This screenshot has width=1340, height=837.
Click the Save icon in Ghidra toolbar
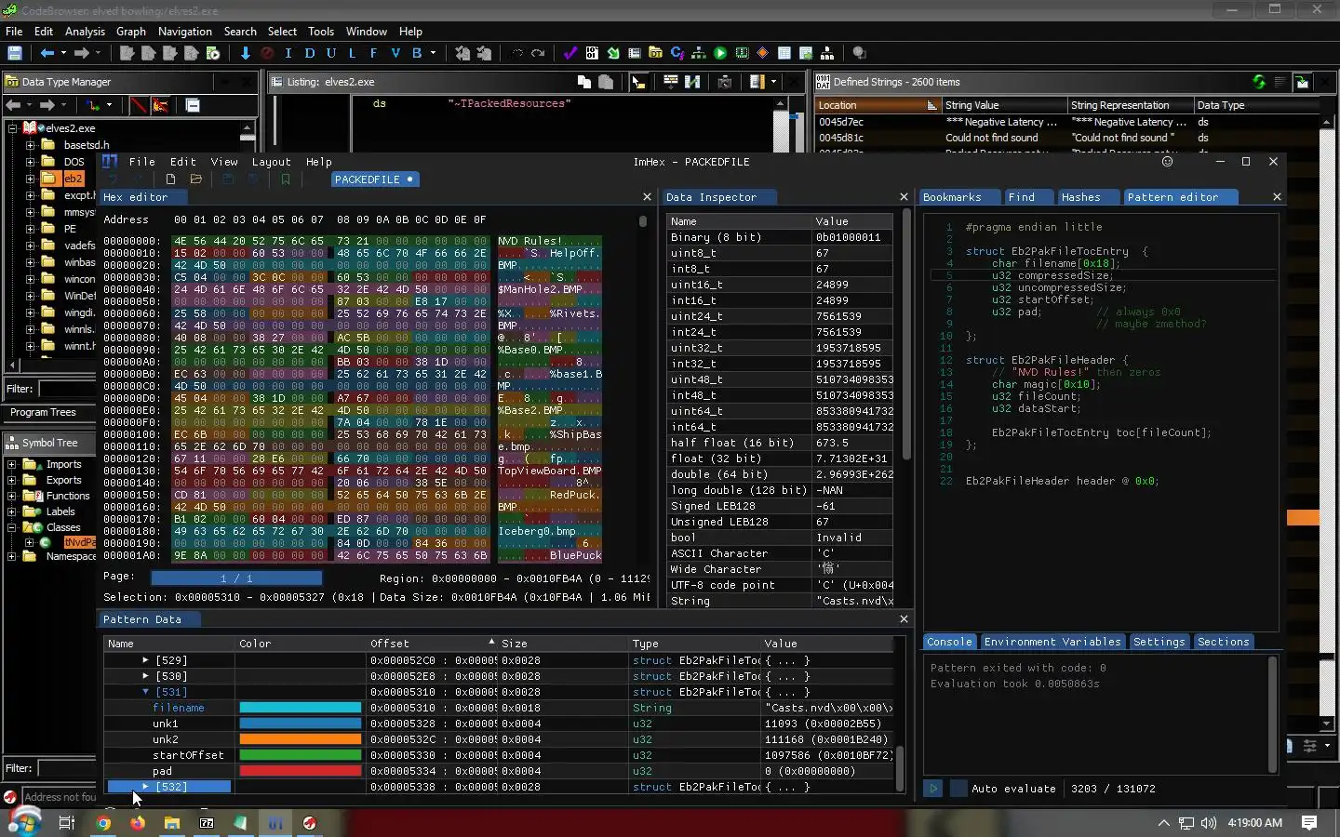pyautogui.click(x=14, y=54)
